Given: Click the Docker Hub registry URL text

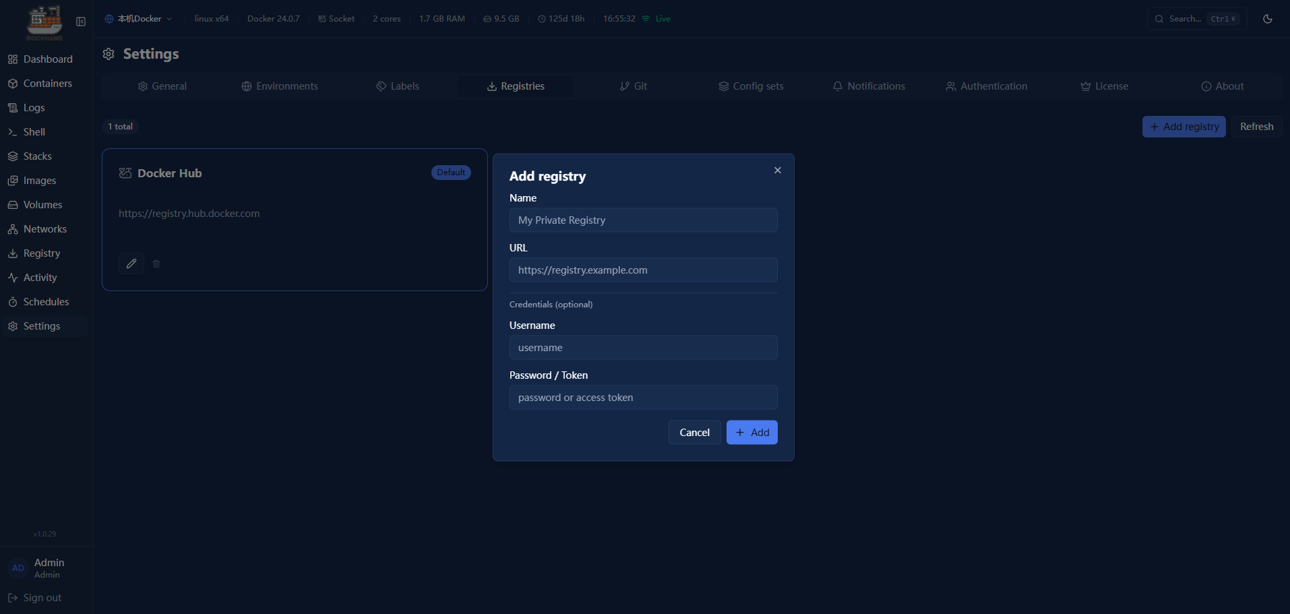Looking at the screenshot, I should tap(189, 214).
